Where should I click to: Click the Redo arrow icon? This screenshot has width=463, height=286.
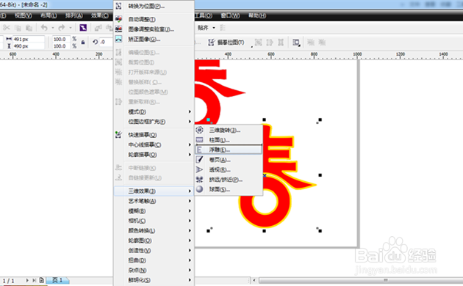[x=62, y=28]
